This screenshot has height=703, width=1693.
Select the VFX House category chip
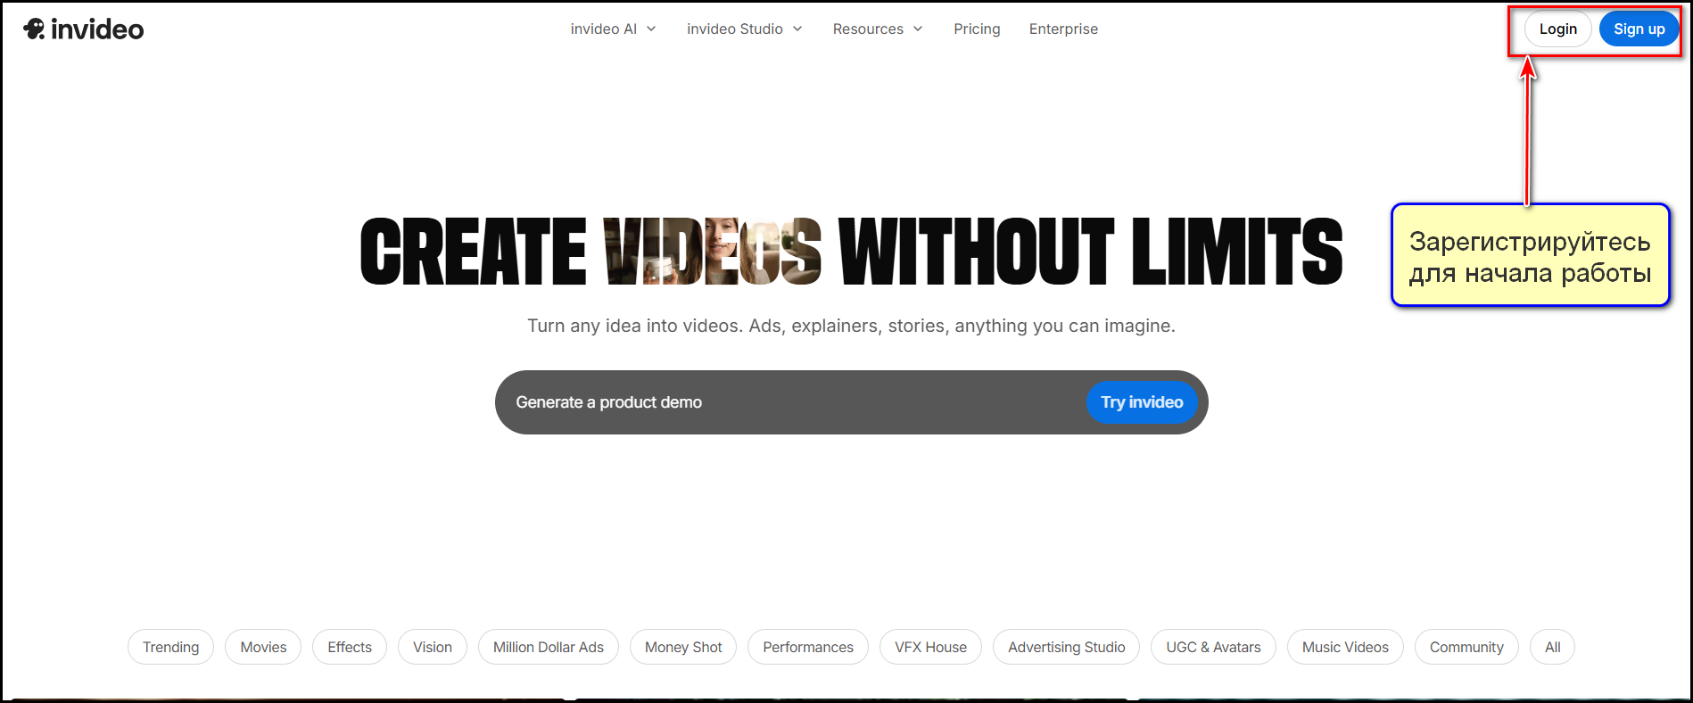pos(930,647)
